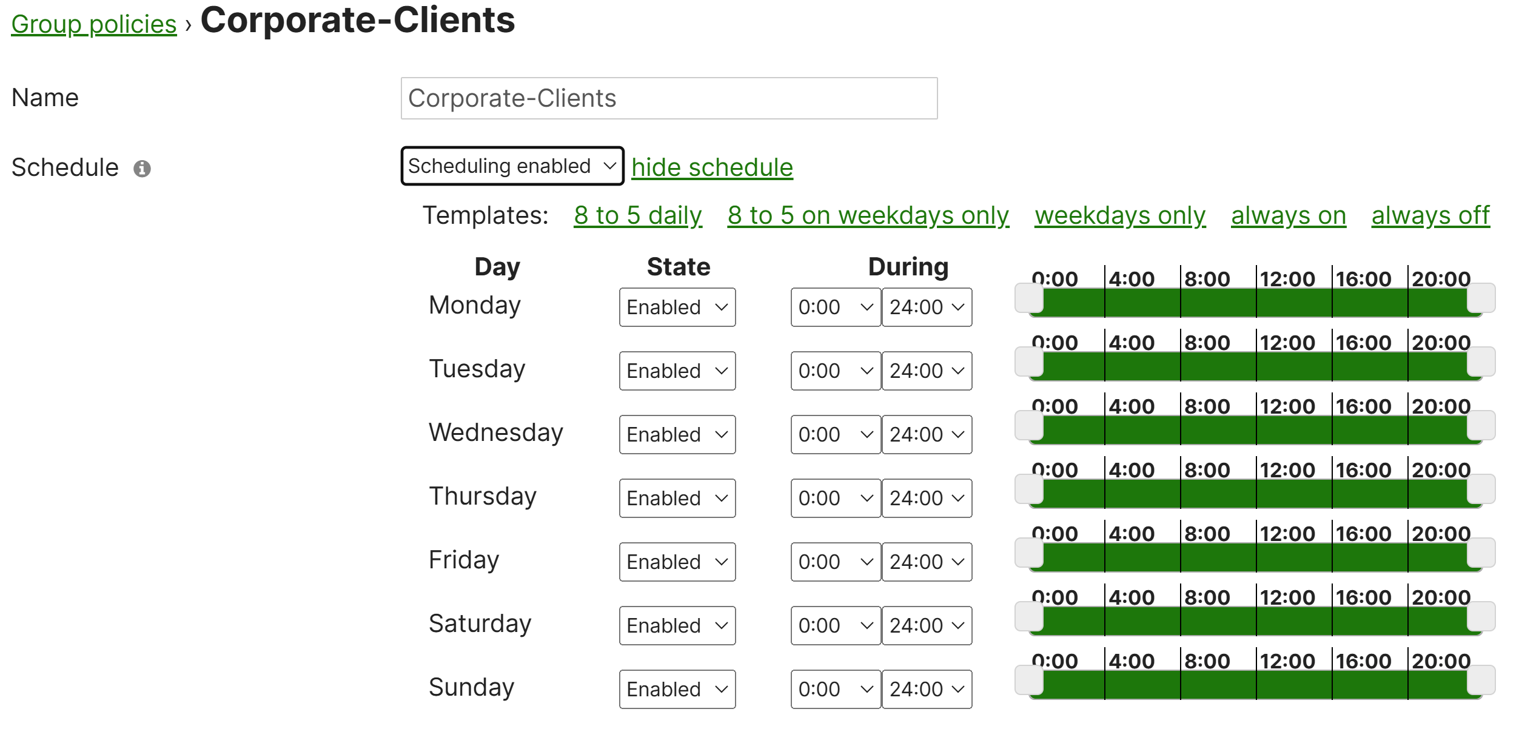Choose the always off template

point(1430,215)
